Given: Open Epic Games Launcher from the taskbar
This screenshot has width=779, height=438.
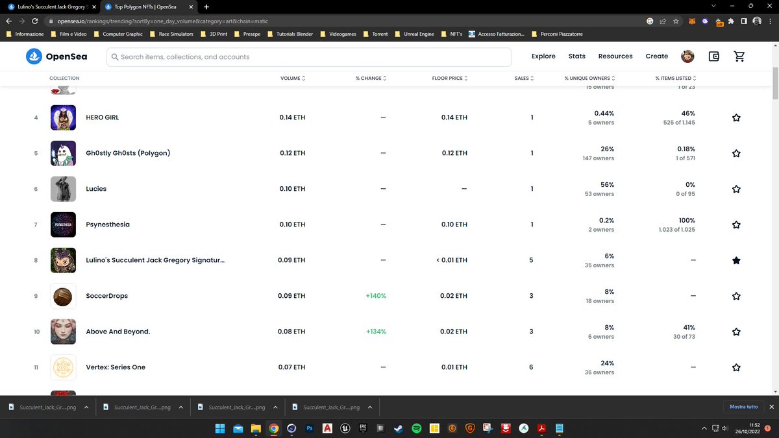Looking at the screenshot, I should tap(363, 428).
